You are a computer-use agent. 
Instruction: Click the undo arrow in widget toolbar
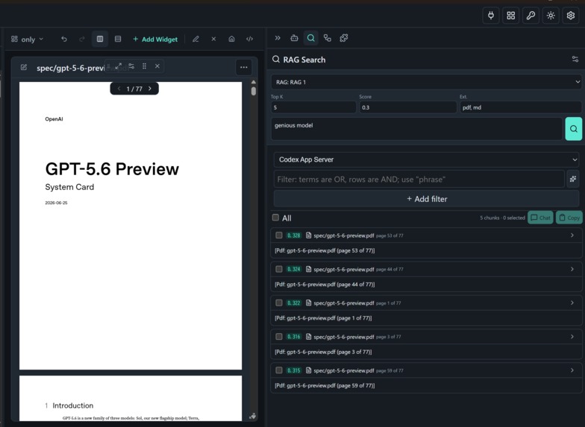(x=64, y=39)
